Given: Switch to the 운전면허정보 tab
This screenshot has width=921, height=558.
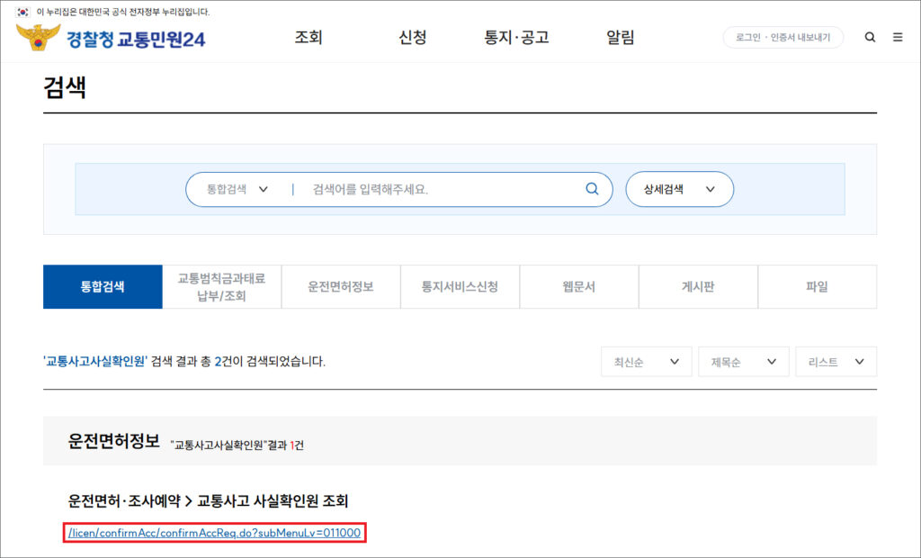Looking at the screenshot, I should coord(341,287).
